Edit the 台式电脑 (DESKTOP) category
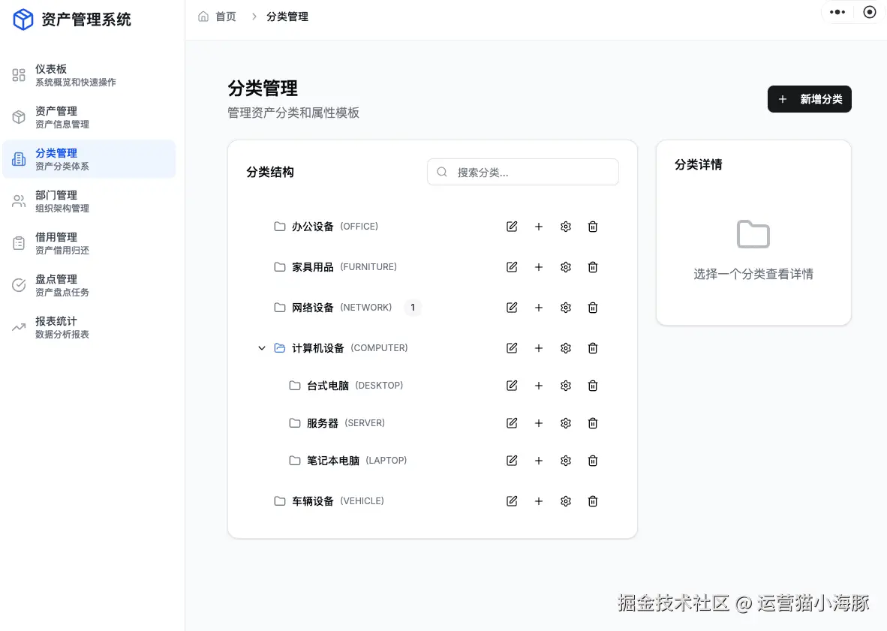 pos(512,386)
